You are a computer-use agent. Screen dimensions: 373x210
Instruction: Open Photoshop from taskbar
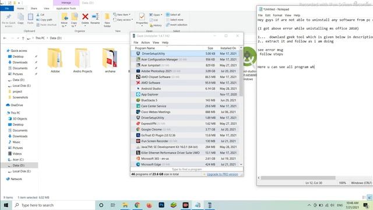tap(161, 205)
